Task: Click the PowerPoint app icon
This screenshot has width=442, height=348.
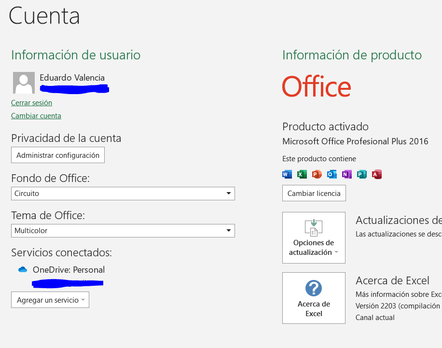Action: 317,174
